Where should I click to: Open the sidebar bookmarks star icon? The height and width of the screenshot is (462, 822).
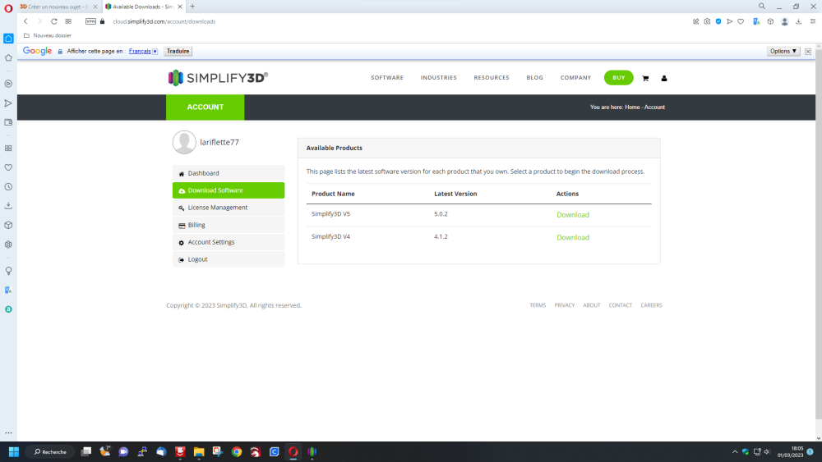pos(8,58)
